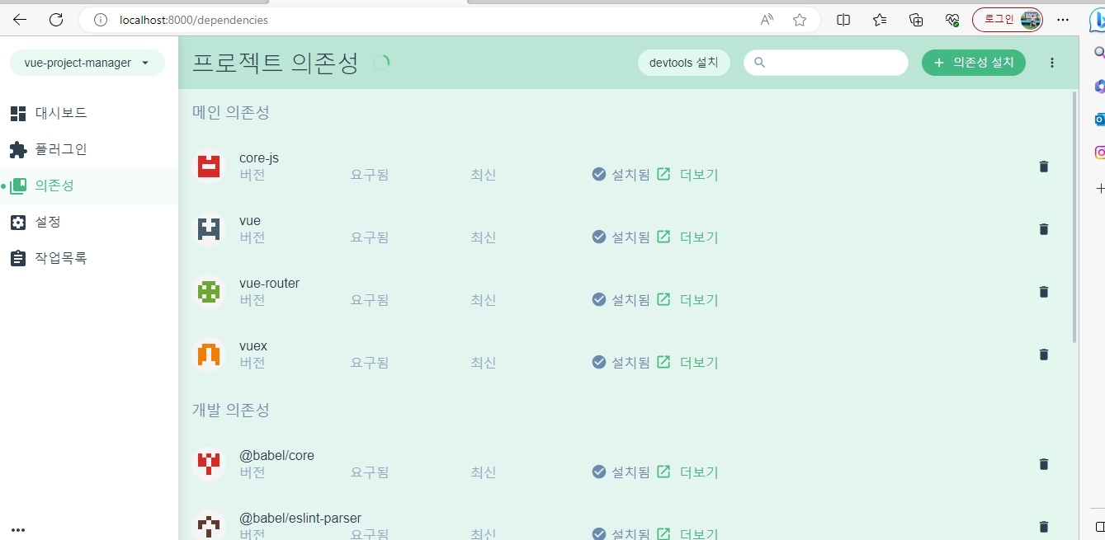Open the vue-project-manager project dropdown
The image size is (1105, 540).
(87, 63)
